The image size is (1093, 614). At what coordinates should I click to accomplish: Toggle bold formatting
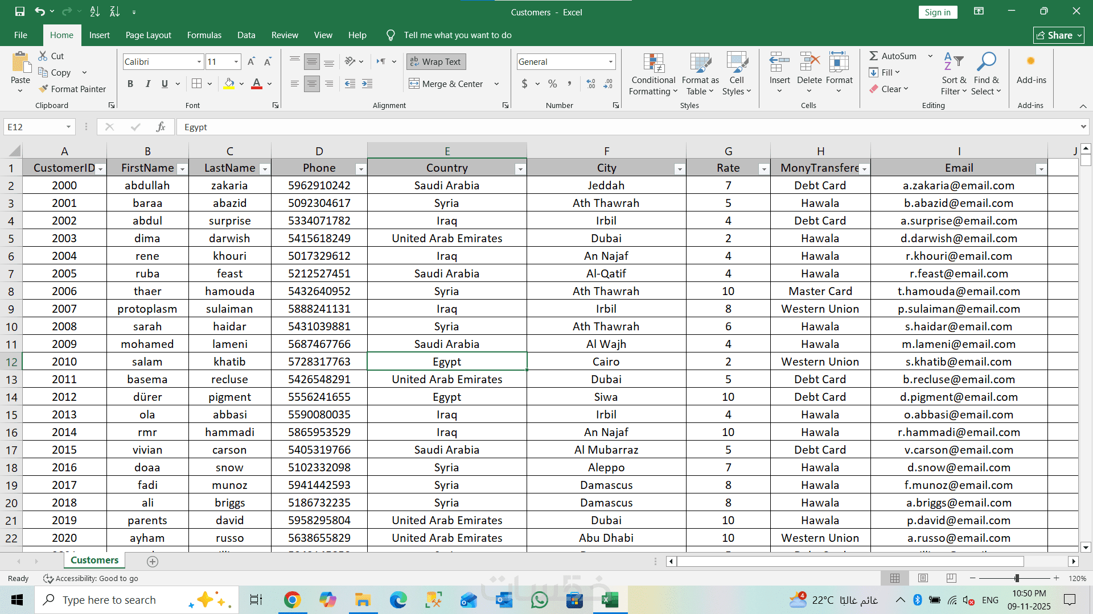click(x=130, y=84)
